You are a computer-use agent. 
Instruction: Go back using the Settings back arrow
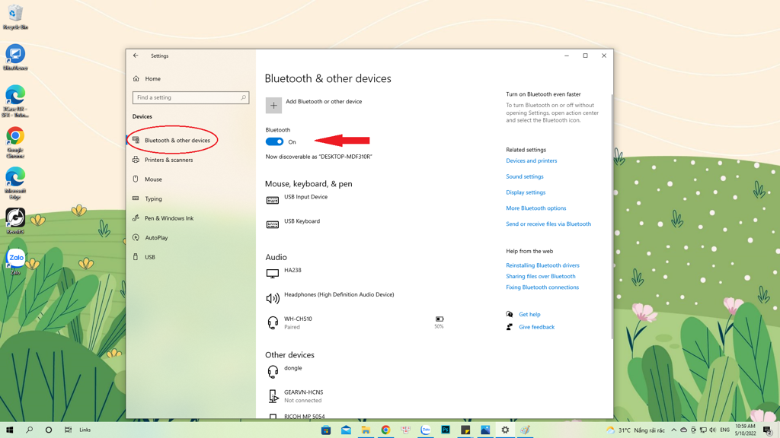(x=136, y=56)
